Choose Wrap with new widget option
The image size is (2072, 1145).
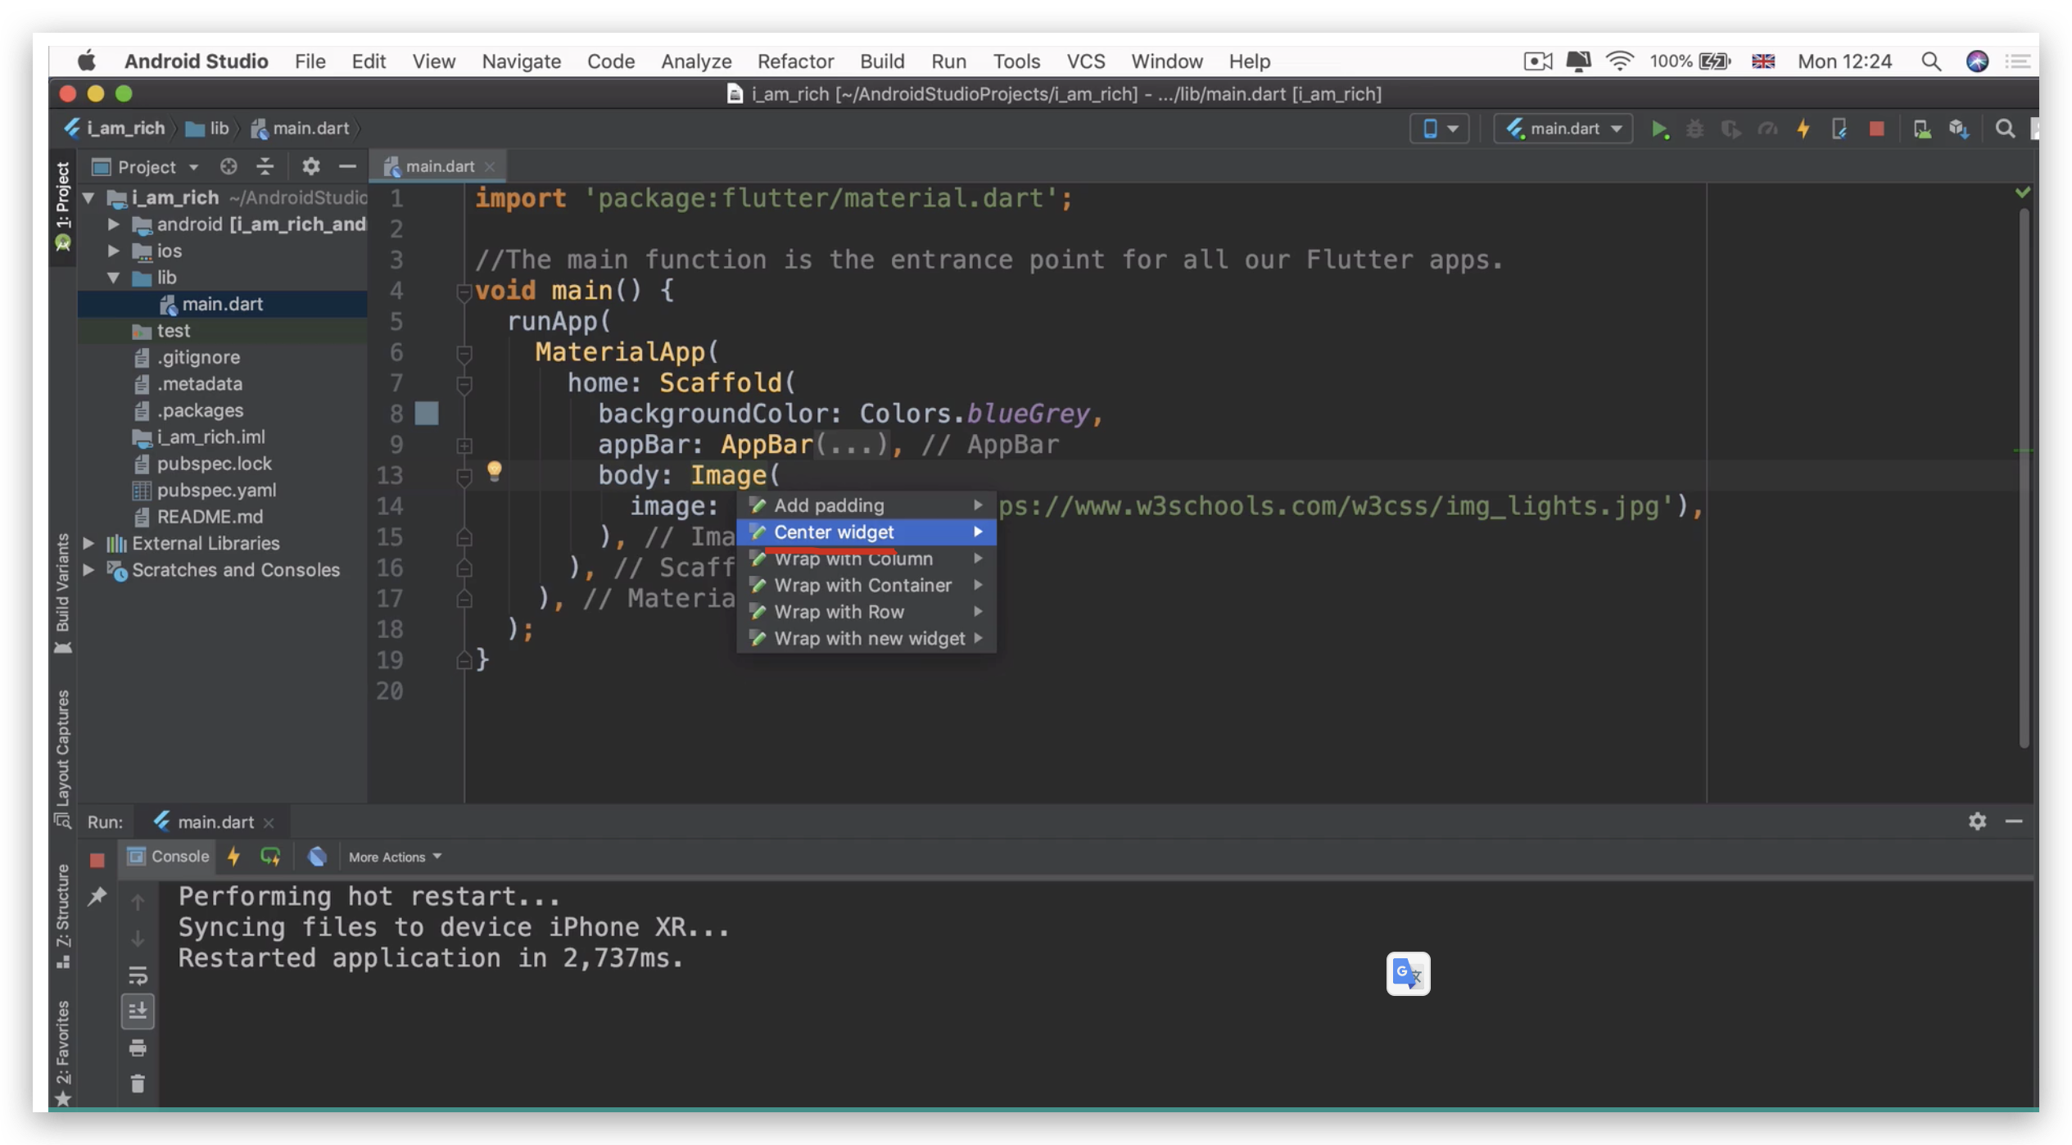866,639
